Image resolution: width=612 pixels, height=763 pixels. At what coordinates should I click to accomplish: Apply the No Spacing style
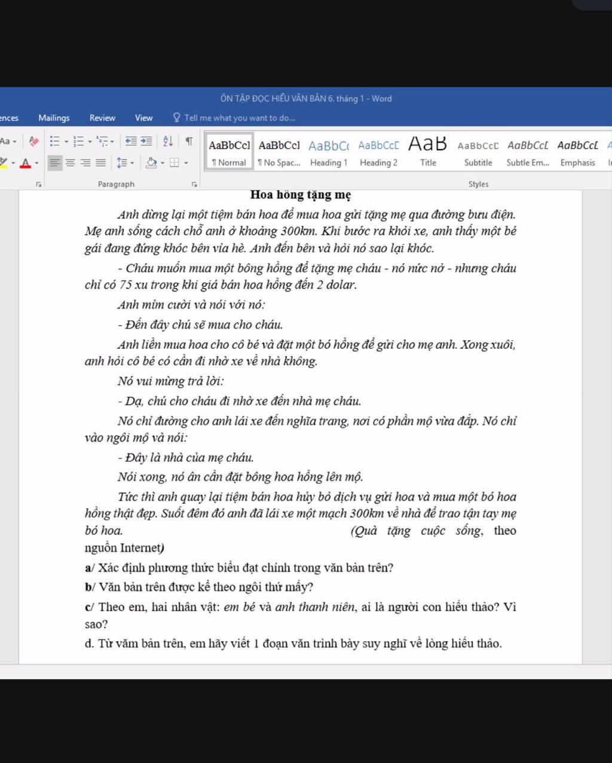[279, 152]
